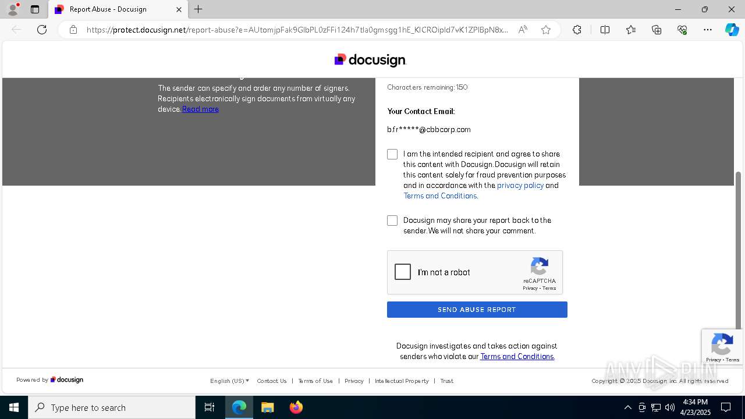The width and height of the screenshot is (745, 419).
Task: Open a new browser tab
Action: tap(198, 9)
